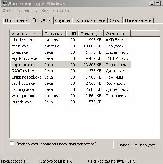Viewport: 163px width, 164px height.
Task: Click the Ножницы description cell
Action: point(114,77)
